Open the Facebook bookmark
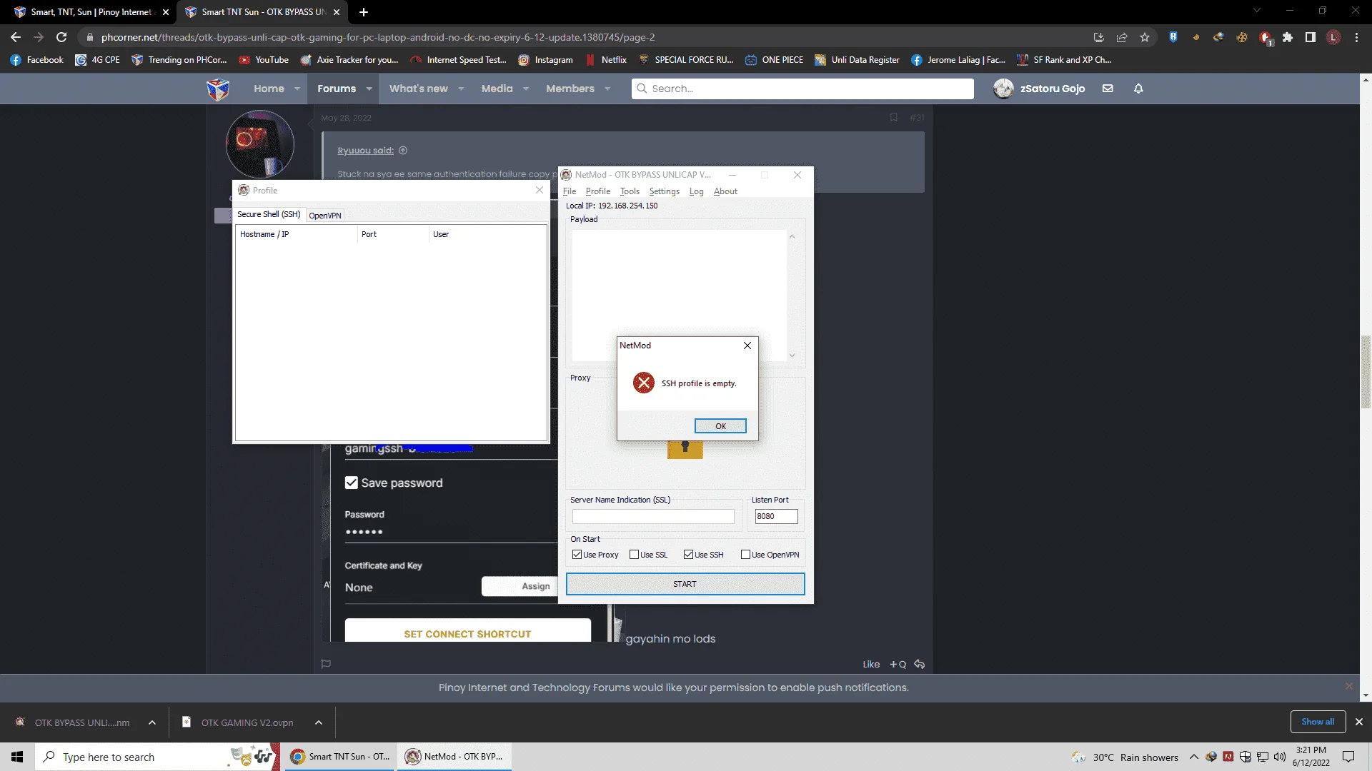 click(37, 60)
